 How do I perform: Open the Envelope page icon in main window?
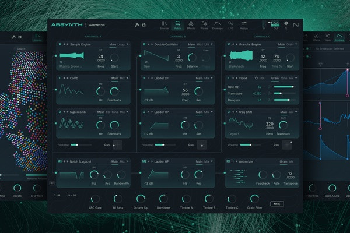pyautogui.click(x=217, y=24)
